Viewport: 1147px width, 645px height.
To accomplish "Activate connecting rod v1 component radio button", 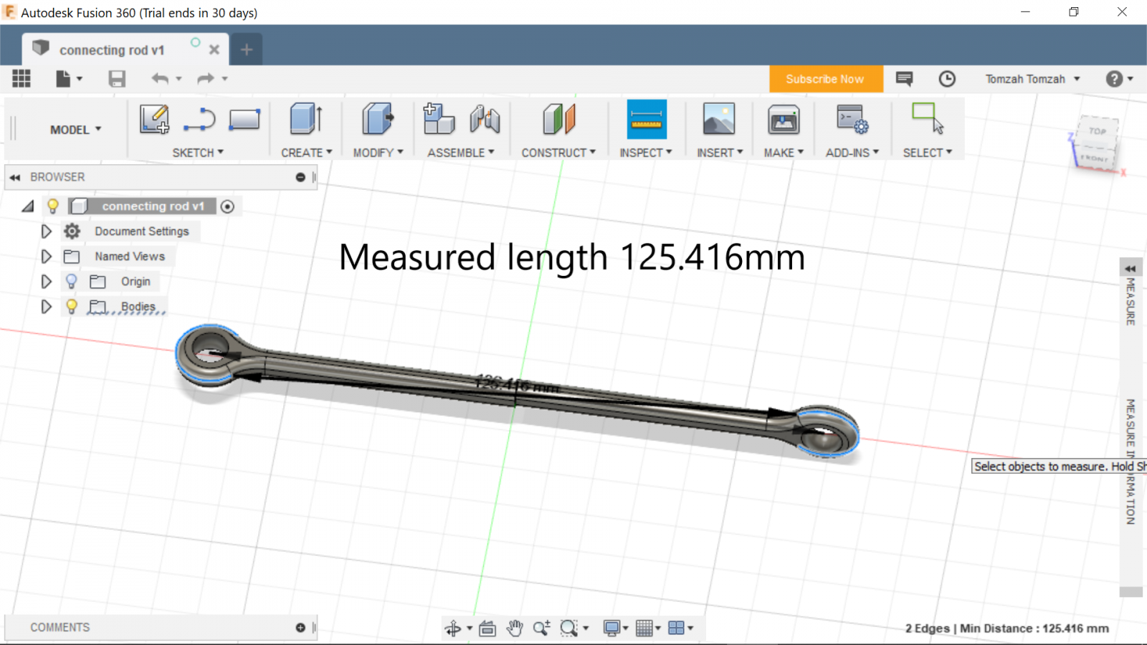I will pos(227,206).
